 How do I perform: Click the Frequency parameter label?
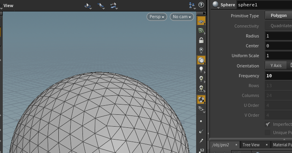pyautogui.click(x=249, y=76)
